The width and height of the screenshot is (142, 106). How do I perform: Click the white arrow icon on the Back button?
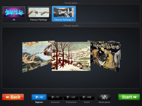[x=7, y=97]
